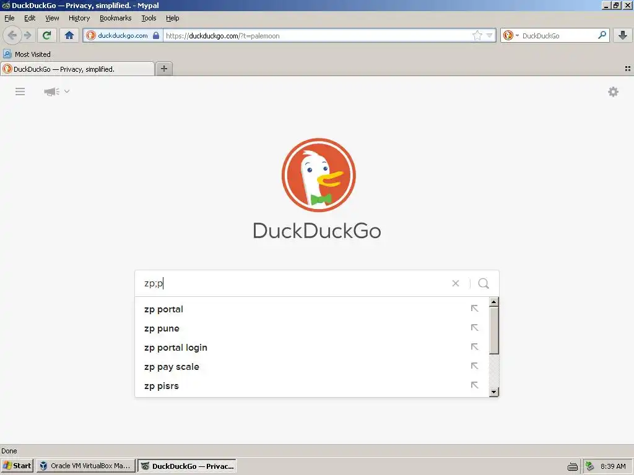Screen dimensions: 634x475
Task: Click the DuckDuckGo duck logo
Action: coord(319,175)
